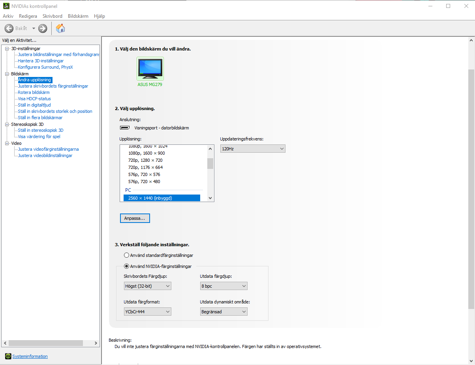
Task: Open Bakåt history dropdown arrow
Action: pyautogui.click(x=34, y=28)
